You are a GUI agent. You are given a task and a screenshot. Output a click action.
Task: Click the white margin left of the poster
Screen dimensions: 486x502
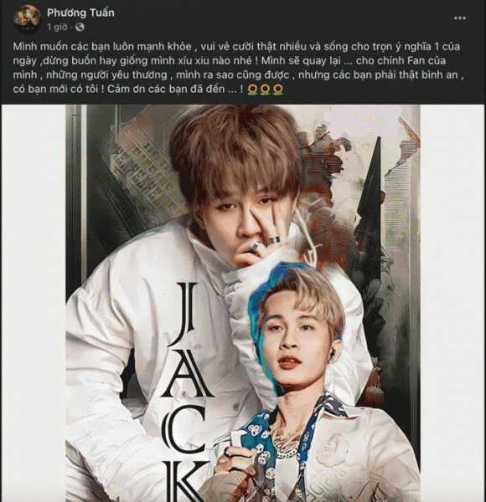pos(34,303)
